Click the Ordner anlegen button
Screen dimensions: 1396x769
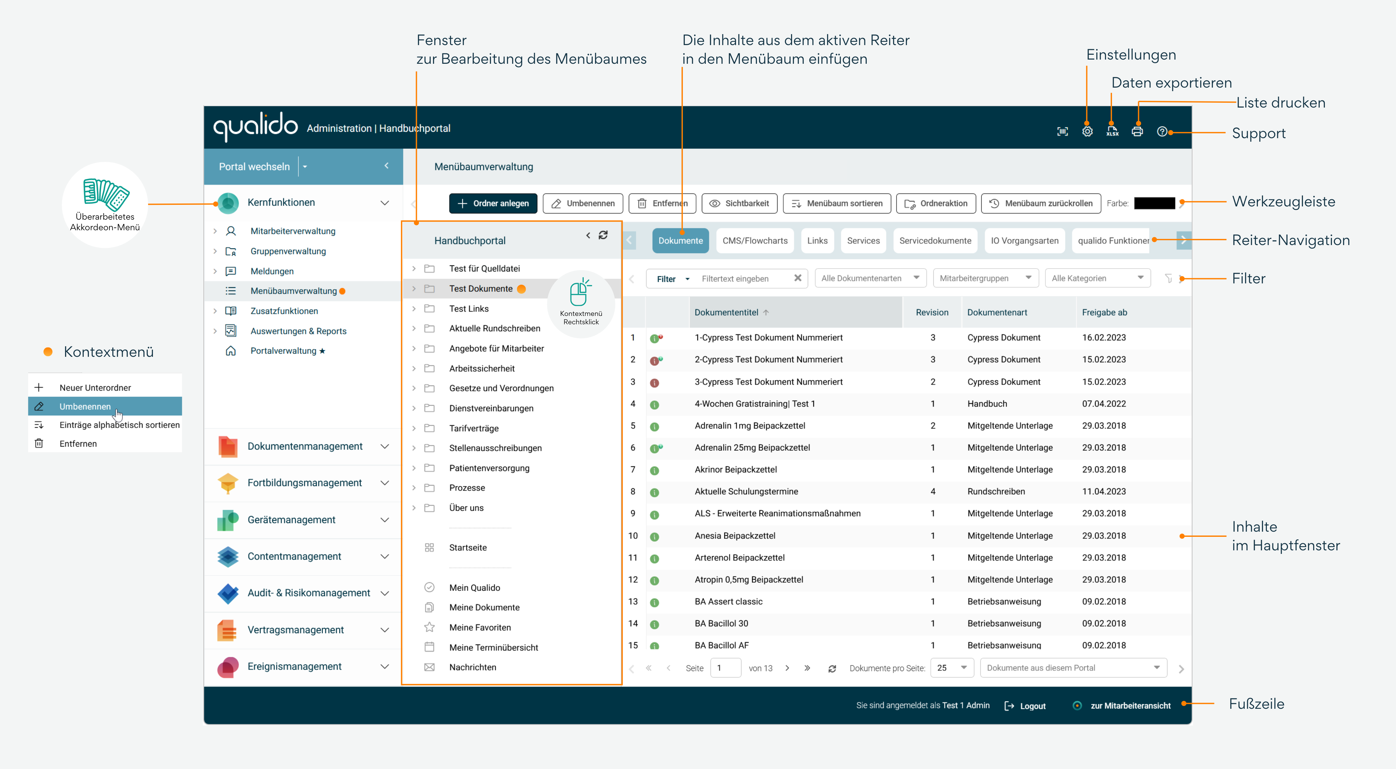493,203
